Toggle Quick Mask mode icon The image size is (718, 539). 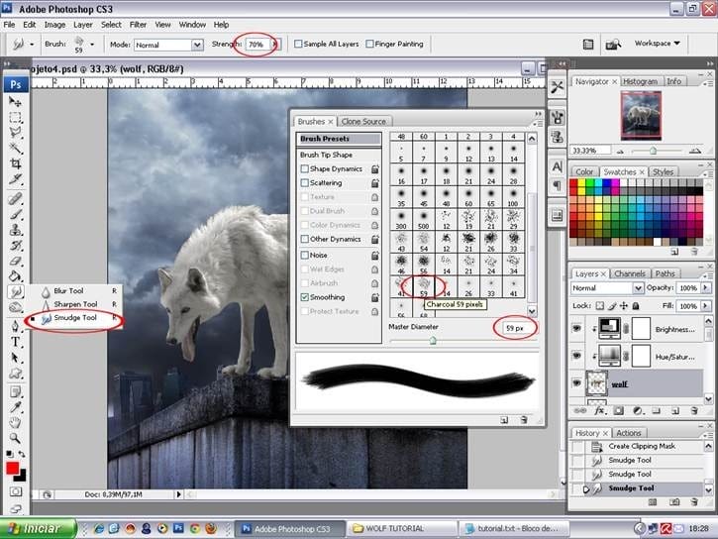point(16,491)
